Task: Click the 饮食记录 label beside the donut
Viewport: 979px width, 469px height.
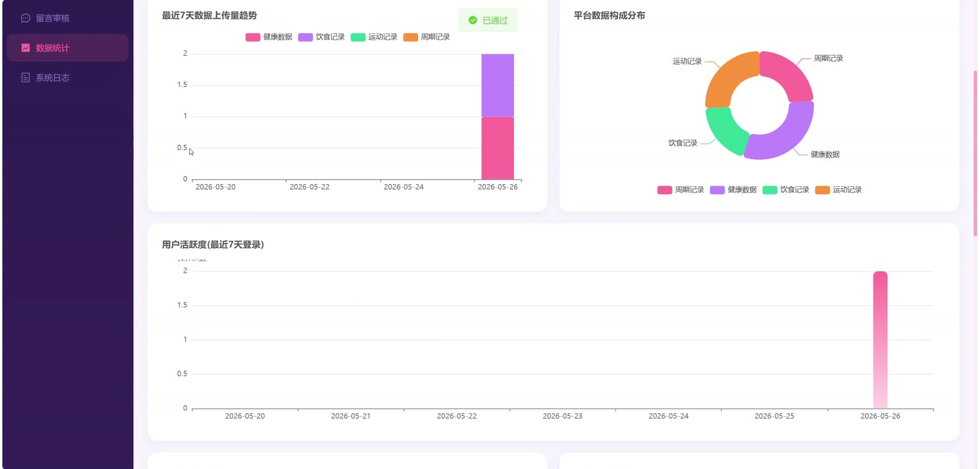Action: 683,143
